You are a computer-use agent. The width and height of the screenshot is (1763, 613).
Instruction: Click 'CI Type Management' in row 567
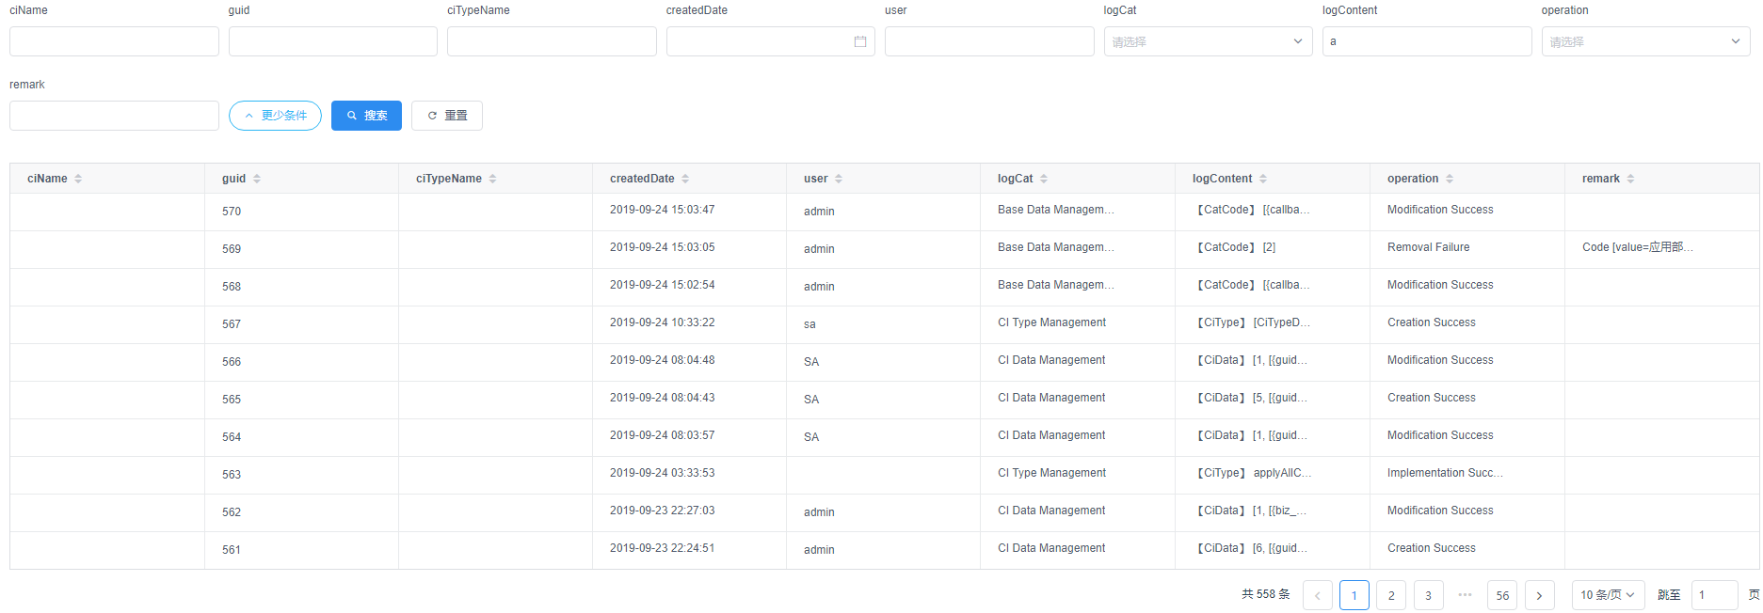pos(1051,322)
